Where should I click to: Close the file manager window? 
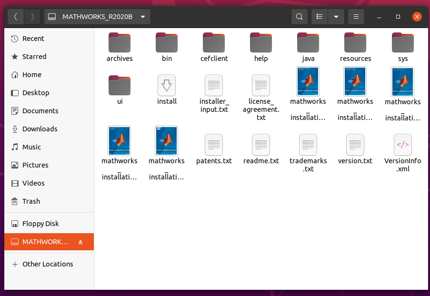(x=417, y=17)
